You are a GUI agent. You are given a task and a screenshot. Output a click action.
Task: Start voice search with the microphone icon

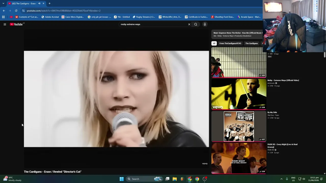click(205, 24)
